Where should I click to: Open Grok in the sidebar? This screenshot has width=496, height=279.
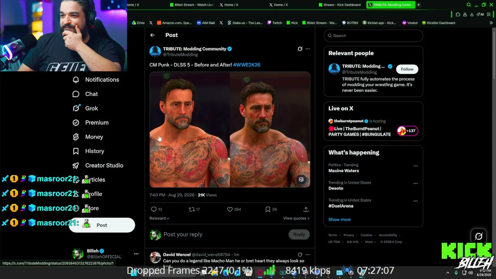[85, 108]
